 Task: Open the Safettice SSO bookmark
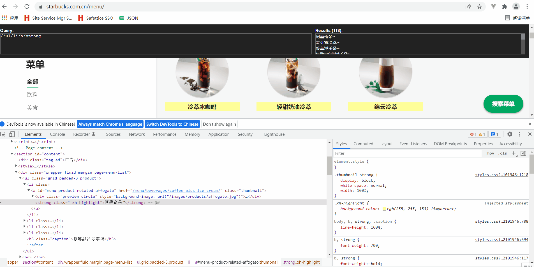[x=96, y=18]
